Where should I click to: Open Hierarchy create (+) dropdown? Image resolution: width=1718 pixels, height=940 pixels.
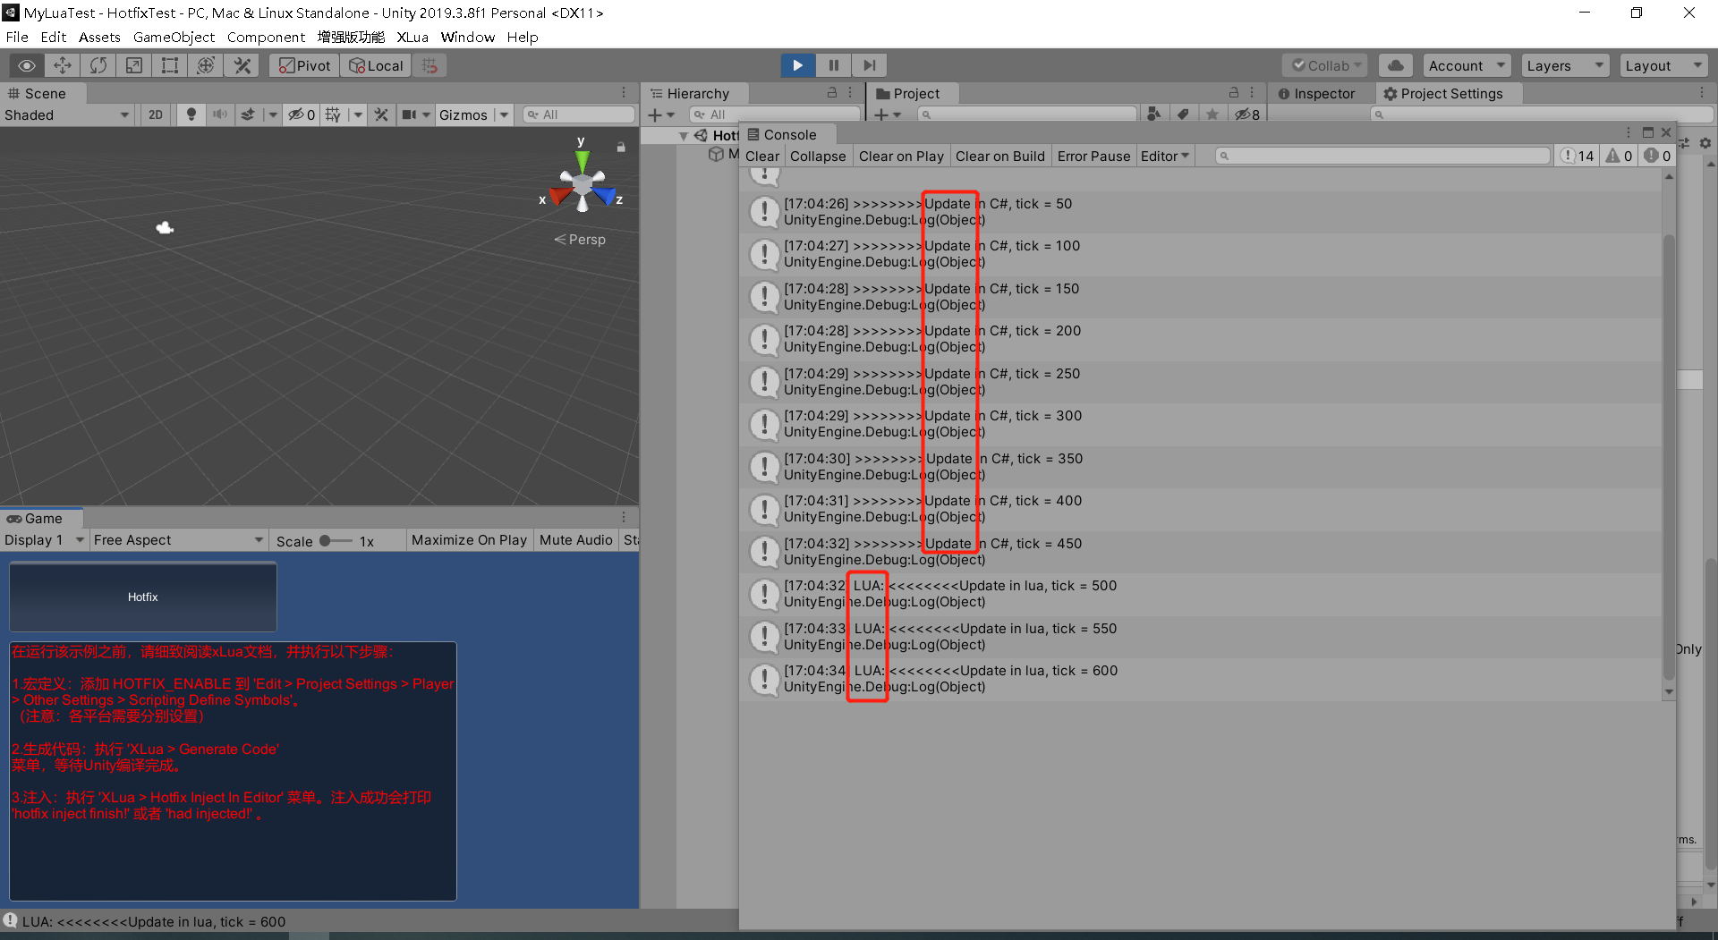tap(661, 114)
